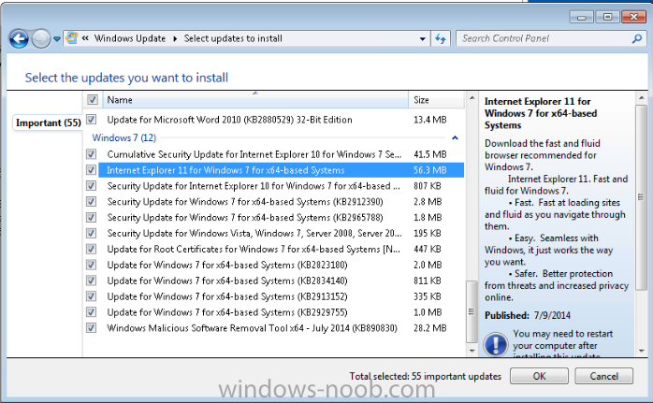Uncheck Security Update for Internet Explorer 10
The image size is (653, 403).
(x=91, y=186)
